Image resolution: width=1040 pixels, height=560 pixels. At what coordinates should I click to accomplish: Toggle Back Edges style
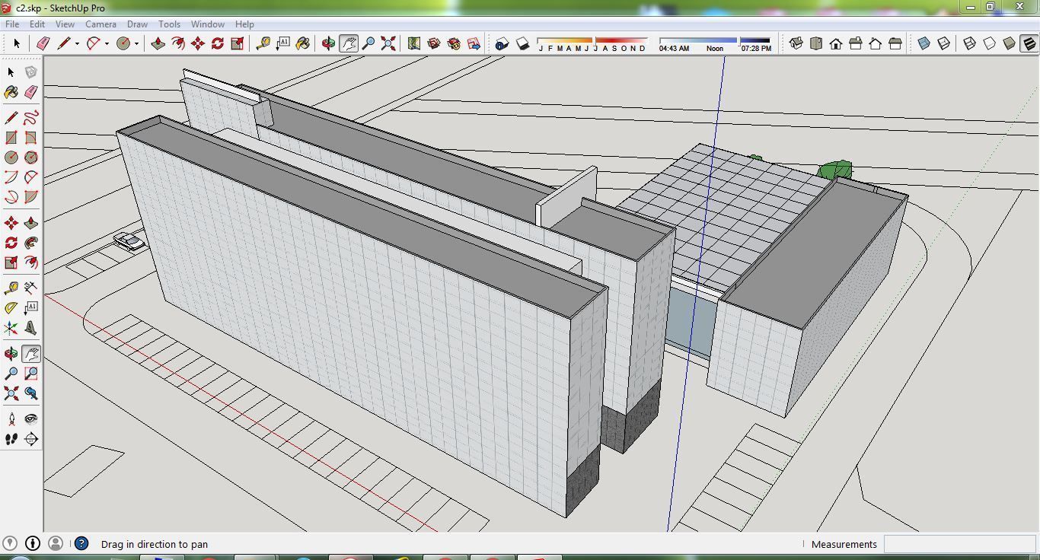pyautogui.click(x=944, y=43)
